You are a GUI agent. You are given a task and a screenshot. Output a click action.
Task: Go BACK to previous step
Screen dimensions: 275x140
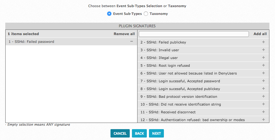tap(139, 133)
